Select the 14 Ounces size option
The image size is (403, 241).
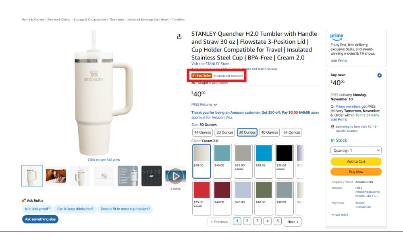[x=202, y=132]
